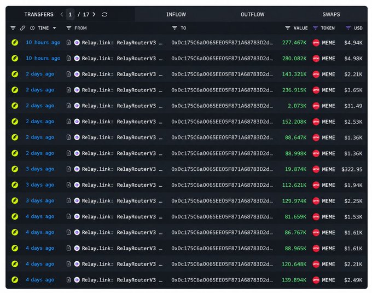Open recipient address 0x0c175C6a in 2.073K row
The image size is (372, 293).
pyautogui.click(x=222, y=106)
